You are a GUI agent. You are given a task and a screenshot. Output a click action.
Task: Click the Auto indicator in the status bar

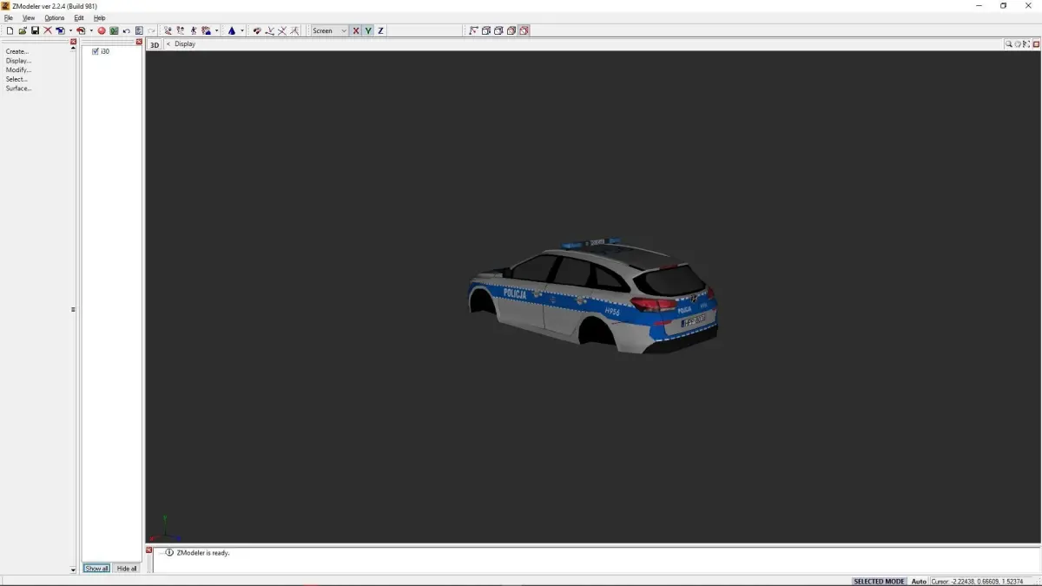pos(919,581)
